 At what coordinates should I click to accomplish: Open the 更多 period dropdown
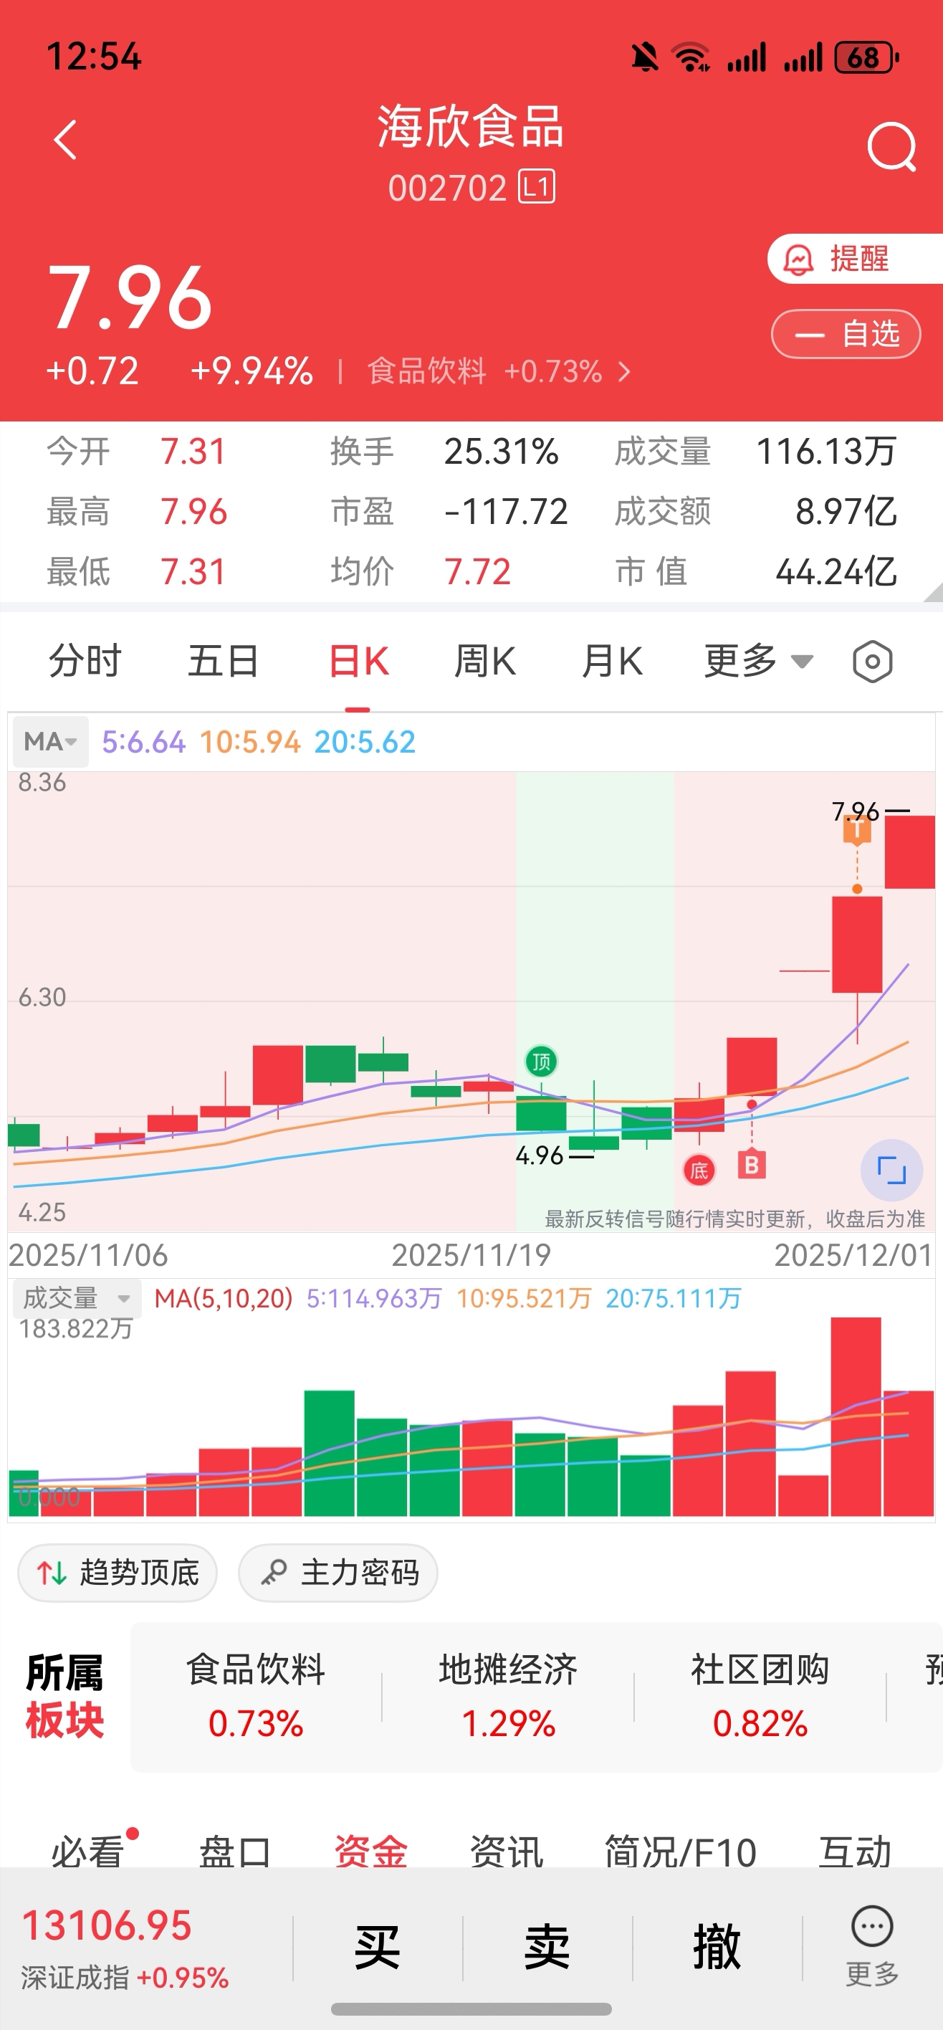point(758,660)
